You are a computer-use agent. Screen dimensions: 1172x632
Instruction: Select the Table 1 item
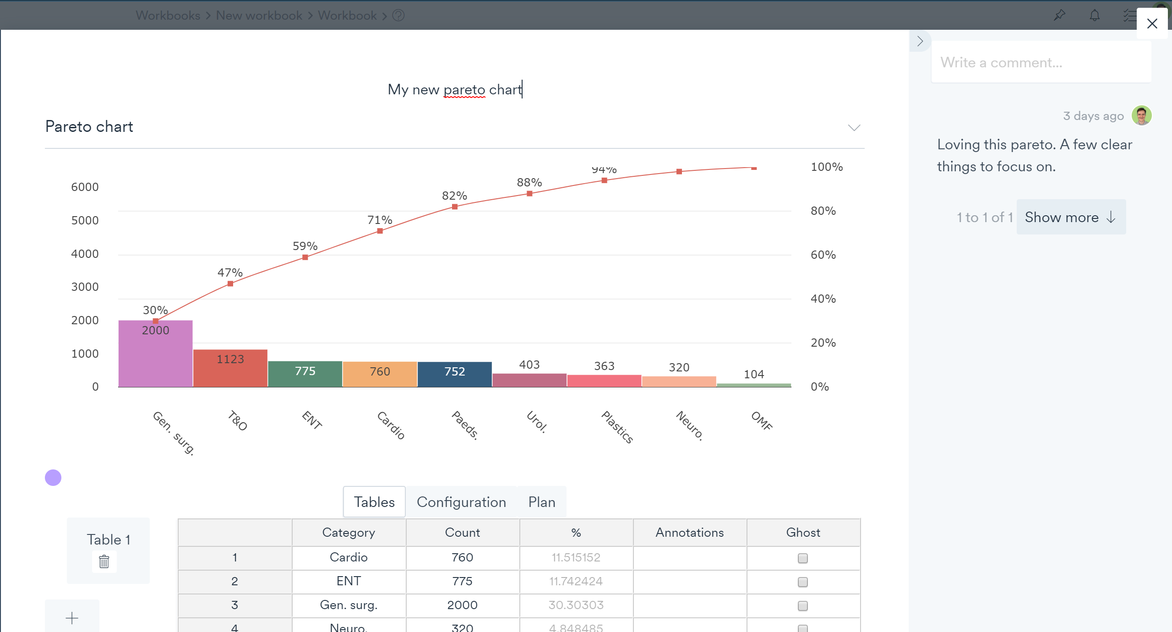coord(109,539)
